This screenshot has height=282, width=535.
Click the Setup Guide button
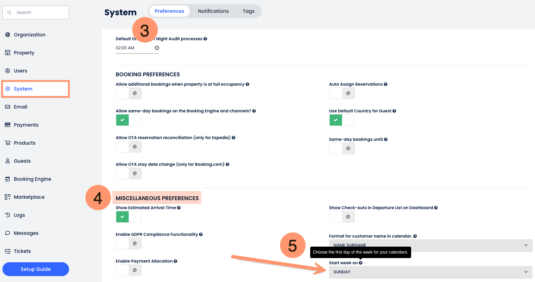(36, 269)
